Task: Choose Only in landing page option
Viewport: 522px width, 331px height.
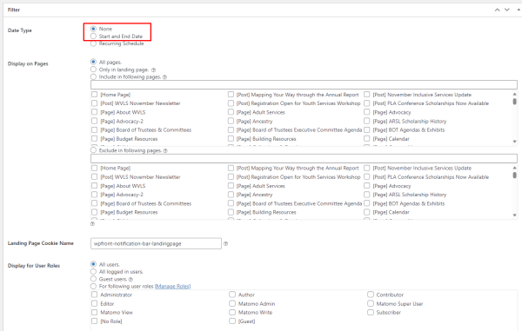Action: coord(94,70)
